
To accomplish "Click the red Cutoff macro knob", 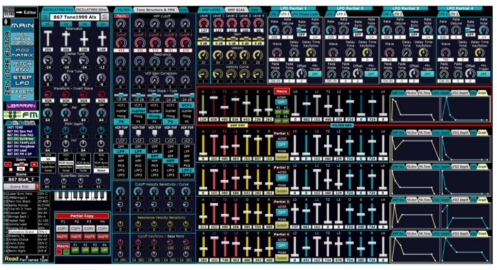I will click(120, 43).
